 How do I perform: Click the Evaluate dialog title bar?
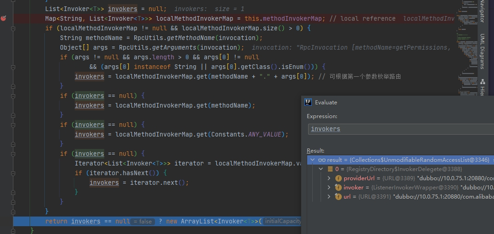coord(398,102)
